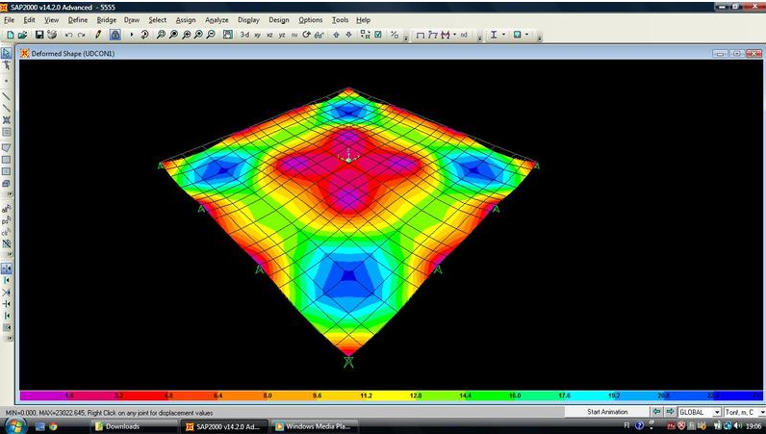Toggle the checkbox icon in top toolbar
The height and width of the screenshot is (434, 766).
click(x=378, y=35)
